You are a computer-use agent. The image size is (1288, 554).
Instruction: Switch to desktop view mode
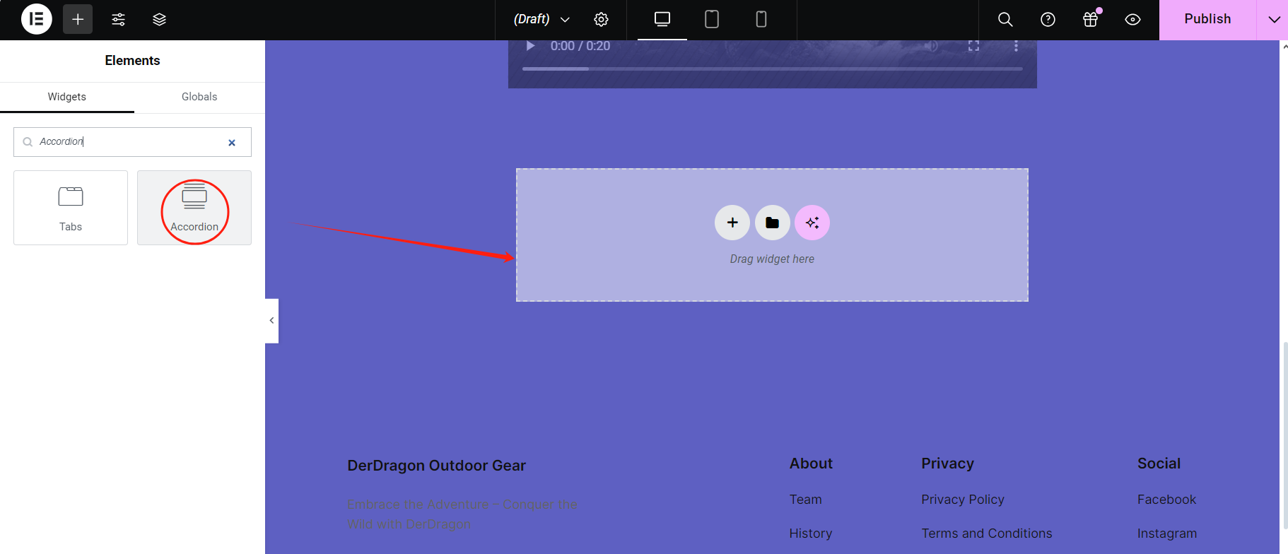pyautogui.click(x=662, y=19)
